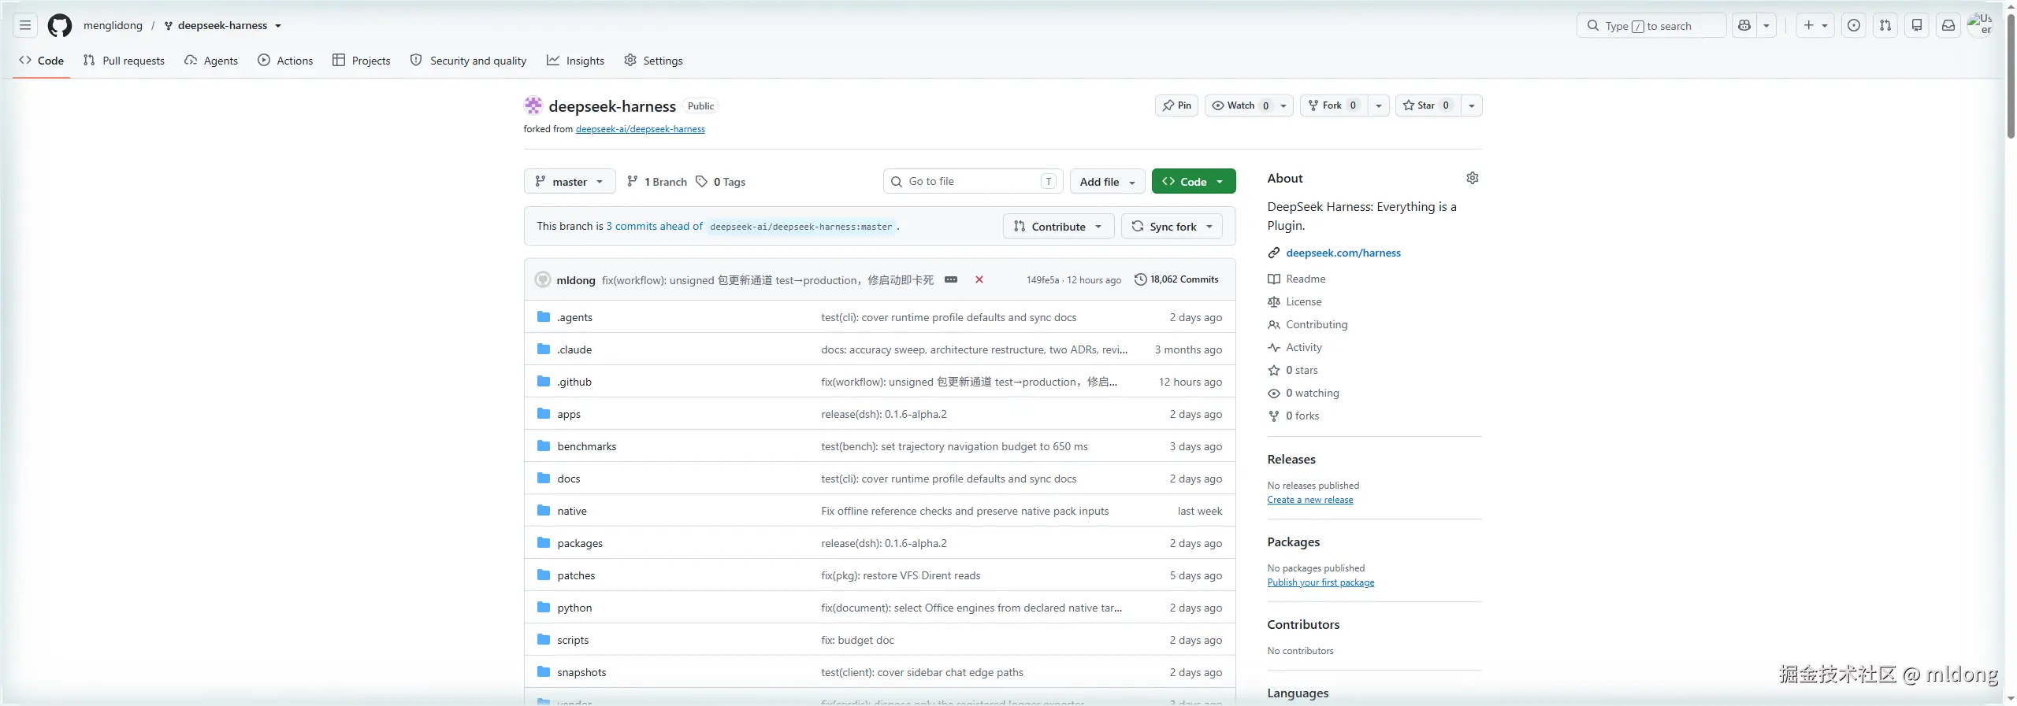Image resolution: width=2017 pixels, height=706 pixels.
Task: Open the hamburger navigation menu
Action: 25,26
